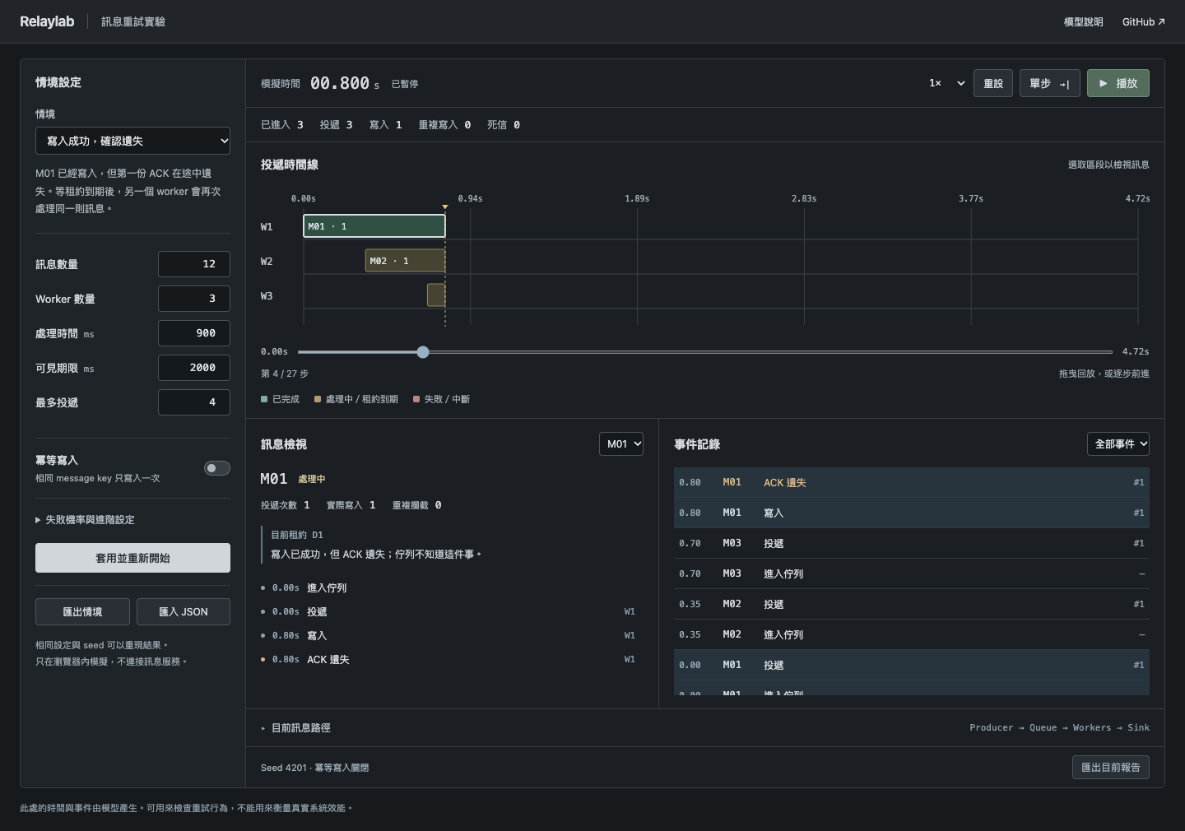Image resolution: width=1185 pixels, height=831 pixels.
Task: Click the 播放 play button
Action: tap(1118, 83)
